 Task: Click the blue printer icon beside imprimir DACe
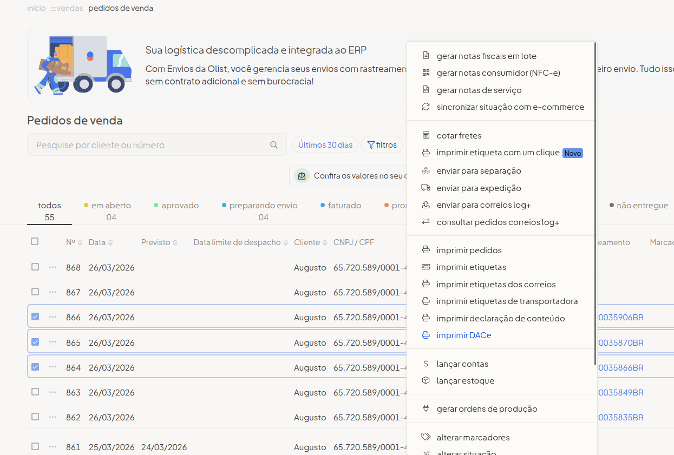[426, 335]
